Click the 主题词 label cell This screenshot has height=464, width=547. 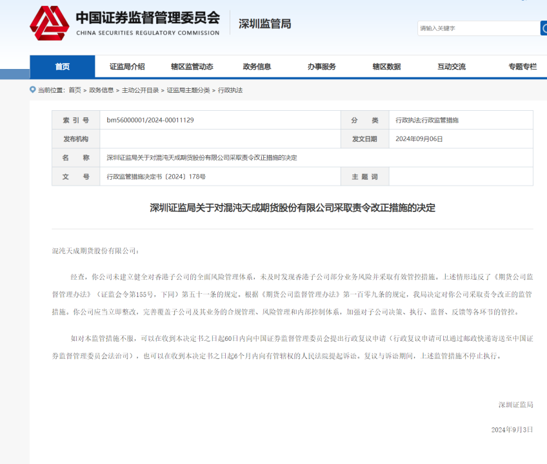point(364,177)
